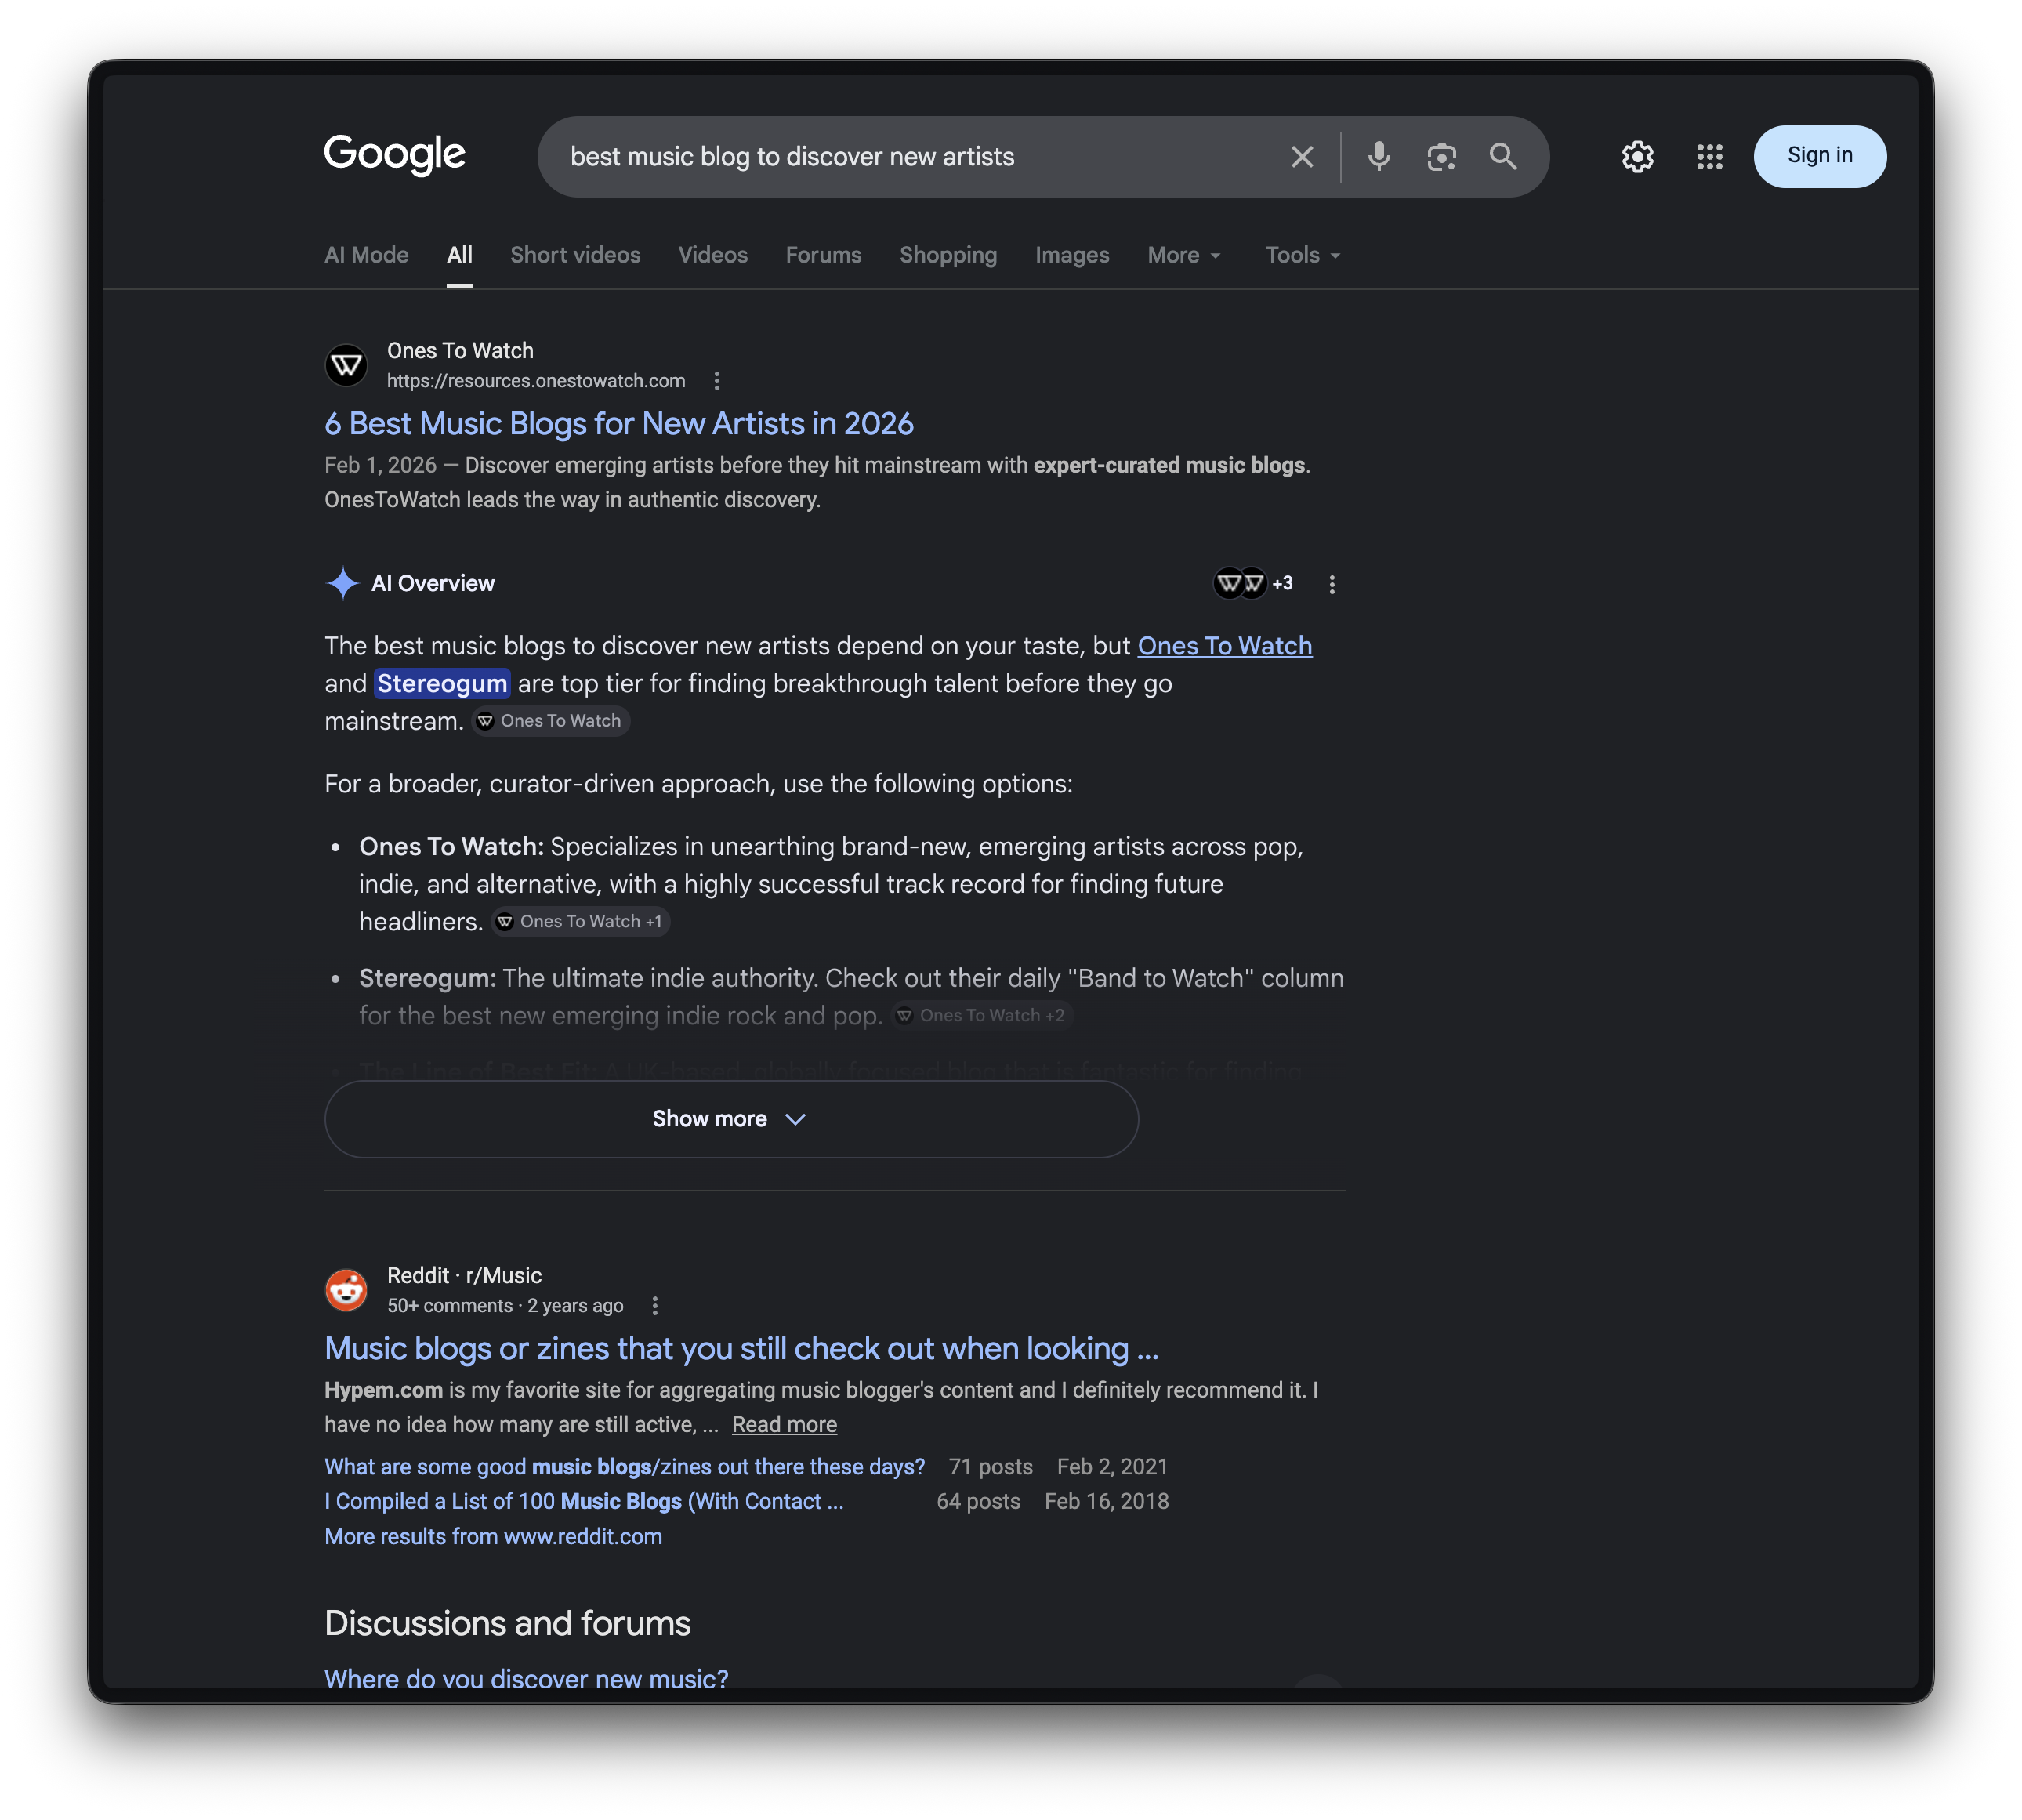
Task: Click More results from www.reddit.com
Action: (493, 1537)
